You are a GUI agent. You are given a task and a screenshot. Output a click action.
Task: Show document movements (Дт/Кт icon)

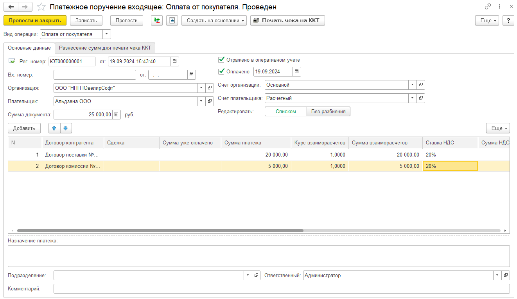pyautogui.click(x=157, y=20)
